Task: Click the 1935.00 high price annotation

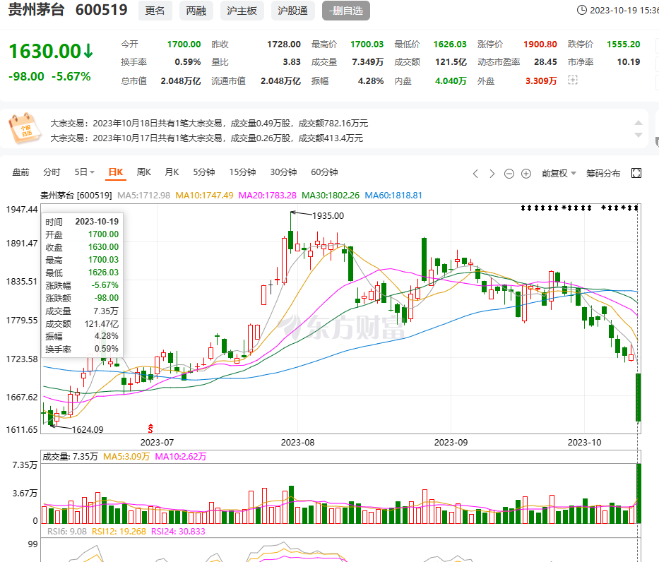Action: coord(328,216)
